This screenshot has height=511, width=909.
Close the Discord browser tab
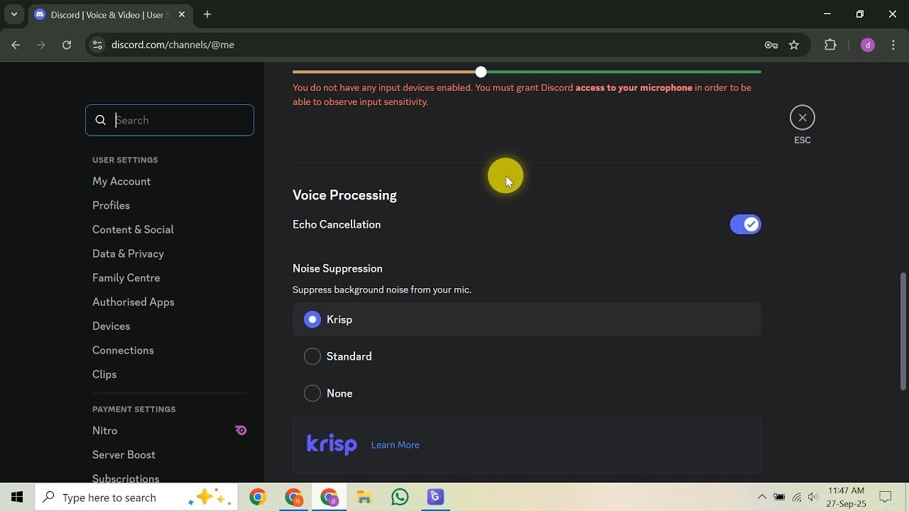click(181, 14)
